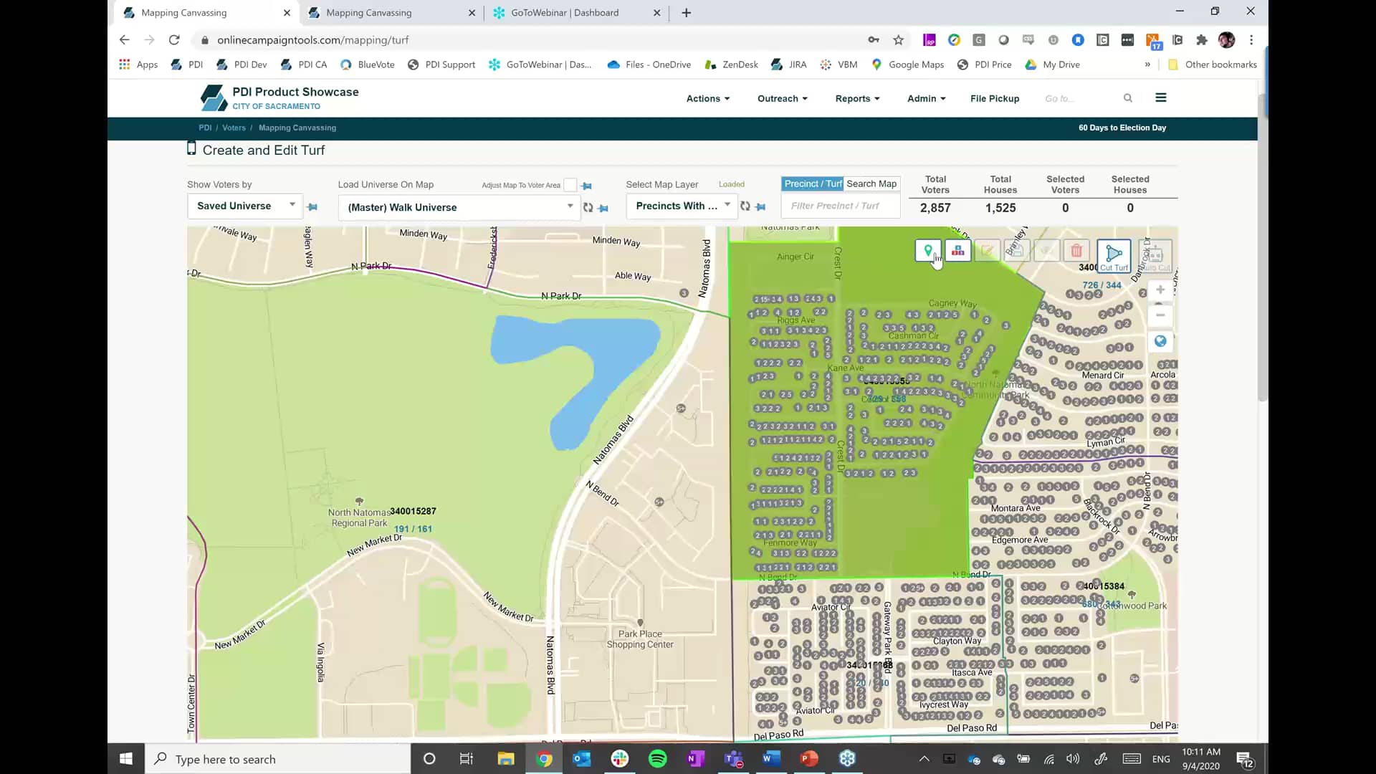The height and width of the screenshot is (774, 1376).
Task: Select the turf blocks tool
Action: [958, 250]
